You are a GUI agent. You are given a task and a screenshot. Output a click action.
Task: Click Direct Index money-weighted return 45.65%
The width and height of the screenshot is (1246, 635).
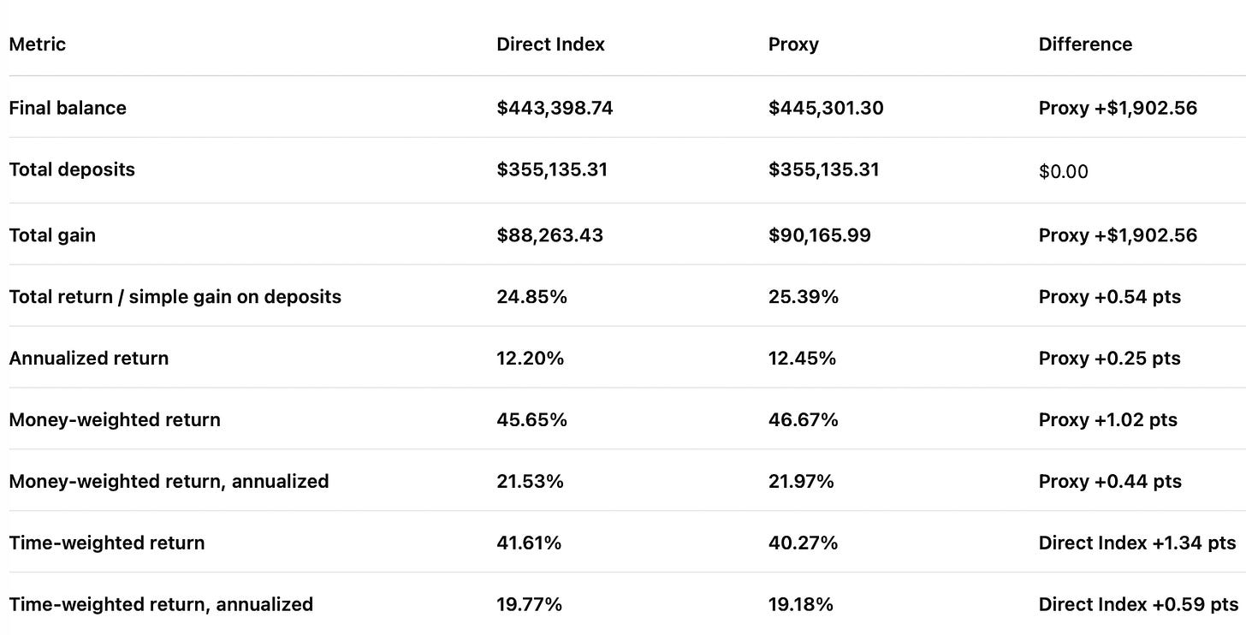531,420
